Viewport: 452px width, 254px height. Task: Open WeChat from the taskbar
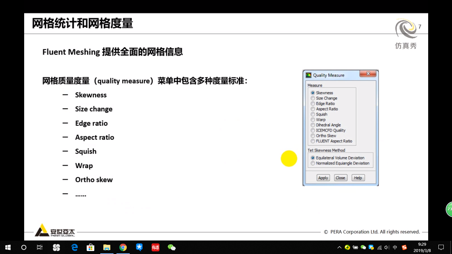pyautogui.click(x=171, y=247)
